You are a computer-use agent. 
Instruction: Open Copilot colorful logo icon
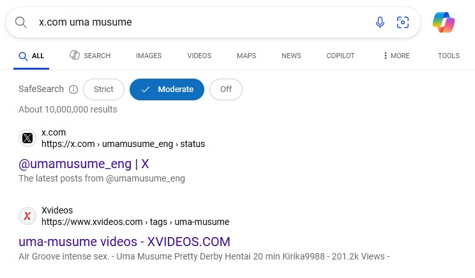pos(444,22)
